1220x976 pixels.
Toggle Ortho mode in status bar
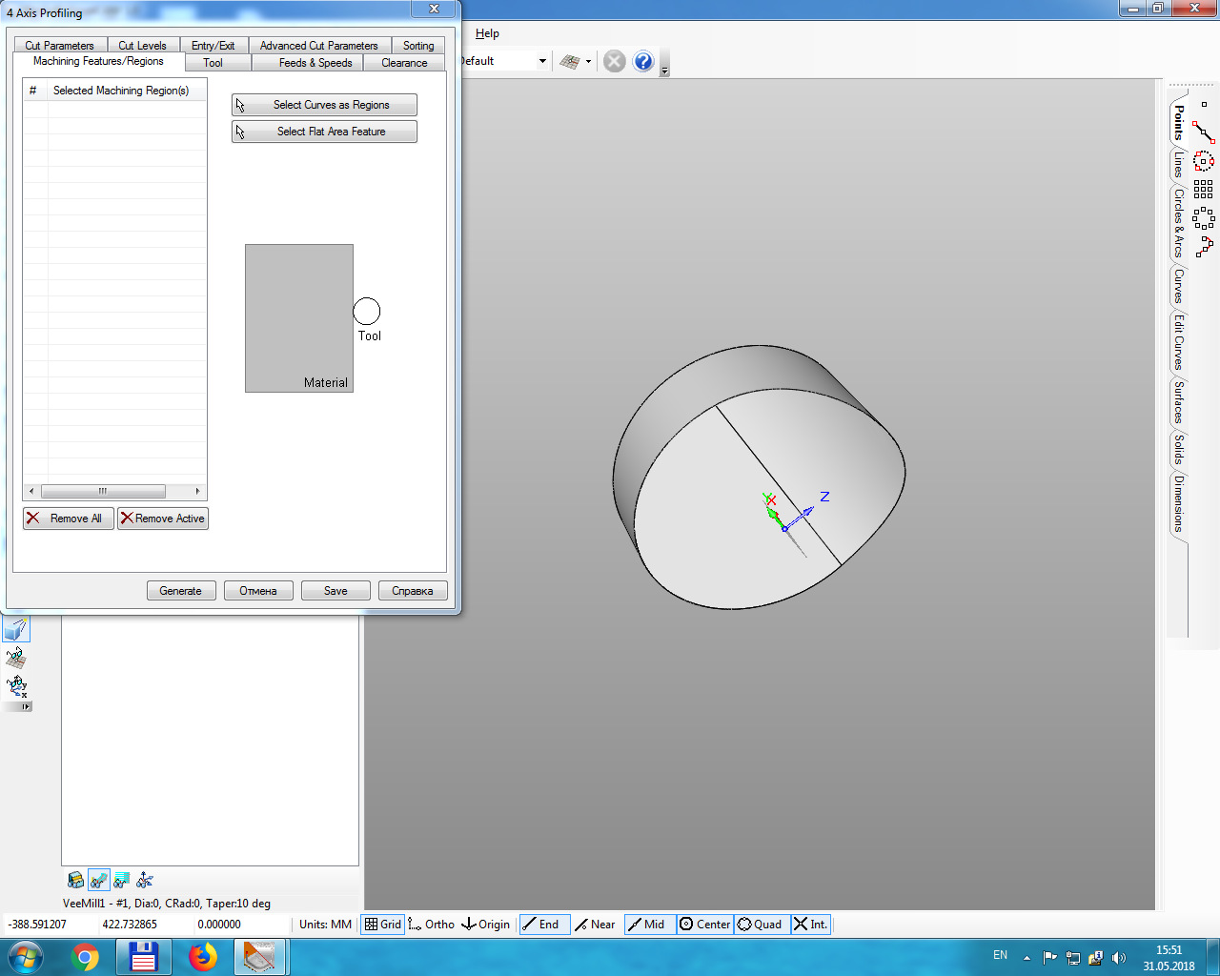click(432, 925)
